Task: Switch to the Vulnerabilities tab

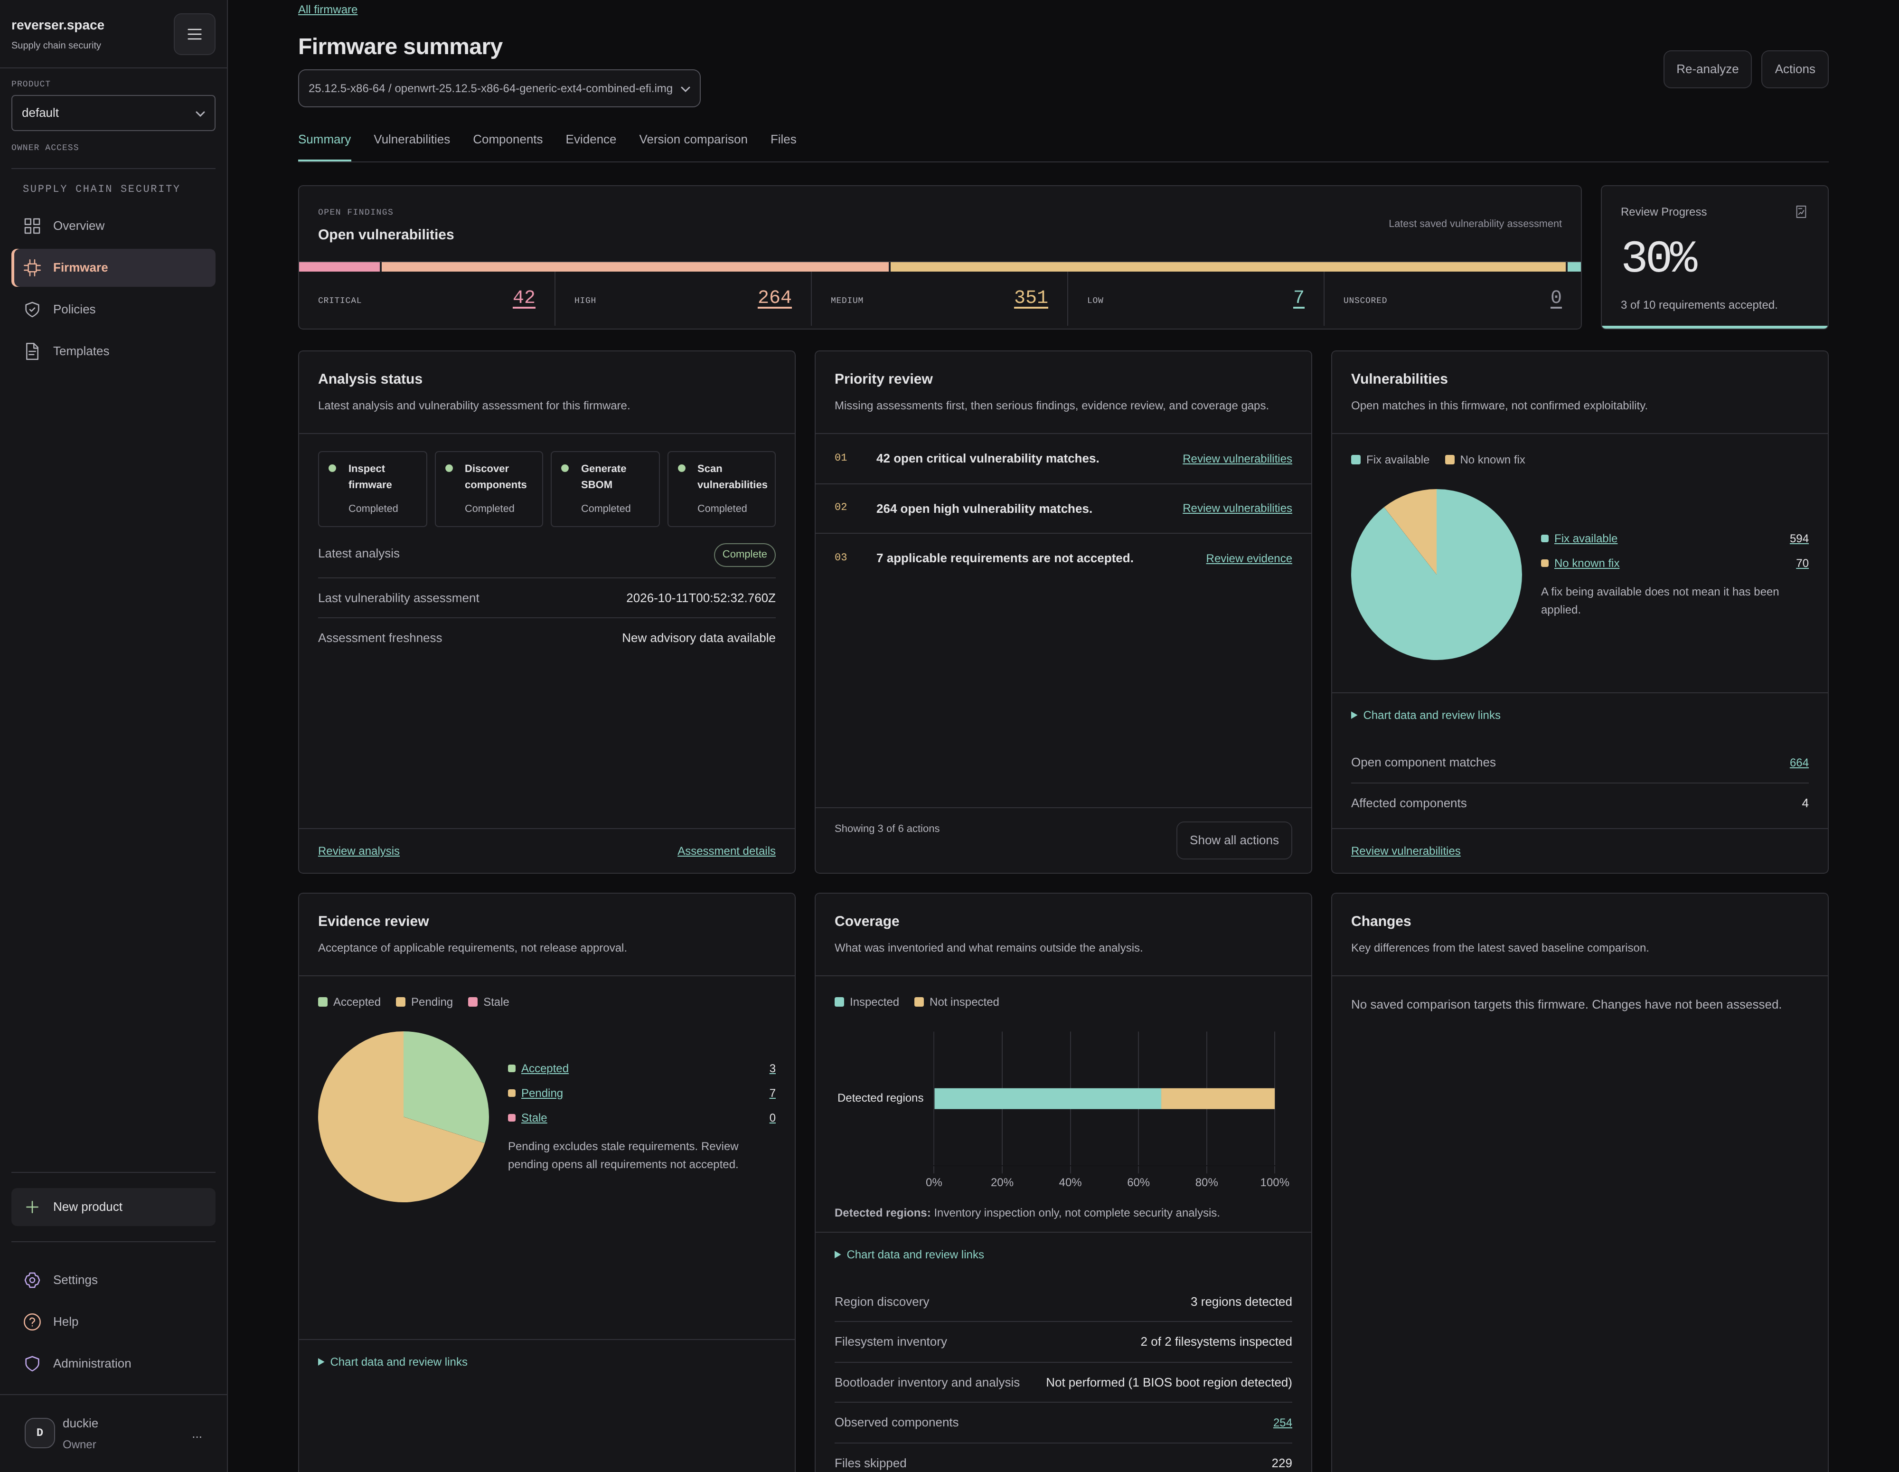Action: click(x=411, y=139)
